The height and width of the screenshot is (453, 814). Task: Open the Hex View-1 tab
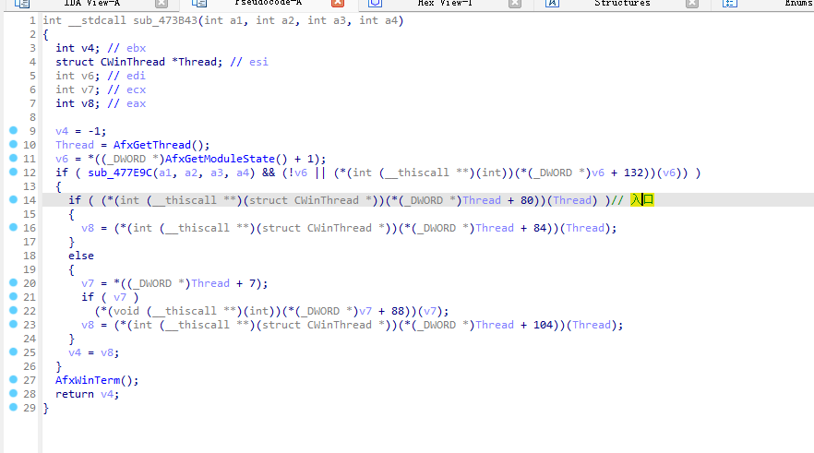[445, 3]
